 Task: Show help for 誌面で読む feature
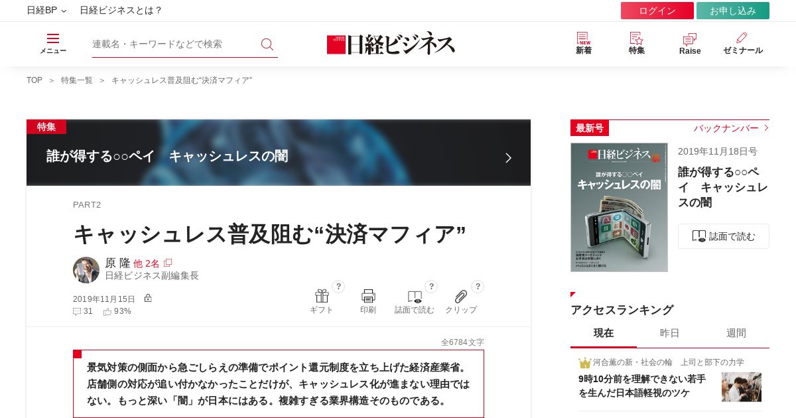(x=431, y=287)
